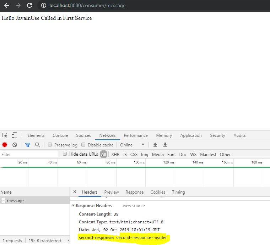Open the Performance tab
This screenshot has height=245, width=270.
[x=136, y=135]
